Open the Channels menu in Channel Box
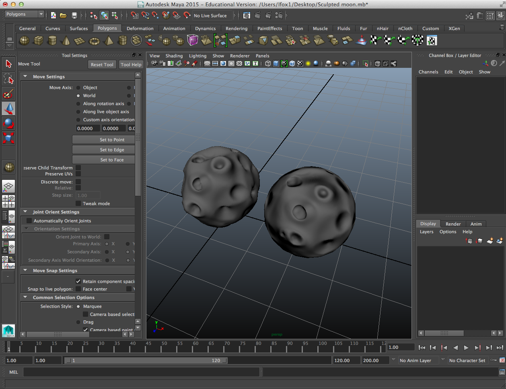The width and height of the screenshot is (506, 389). point(428,72)
